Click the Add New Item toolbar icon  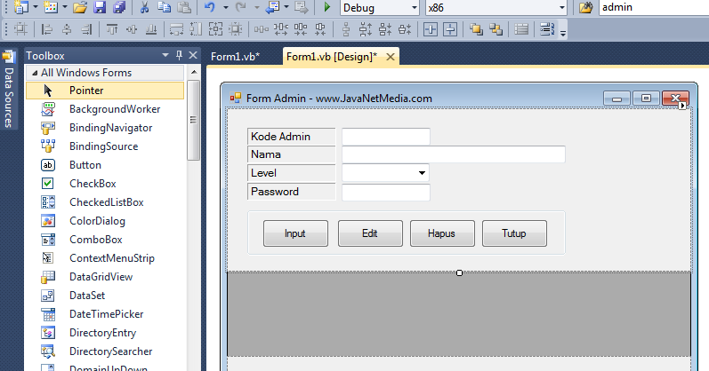(x=51, y=7)
